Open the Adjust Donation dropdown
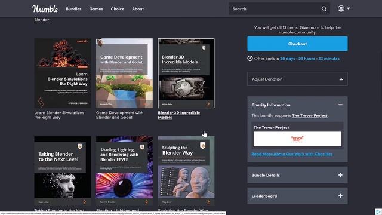 click(297, 79)
